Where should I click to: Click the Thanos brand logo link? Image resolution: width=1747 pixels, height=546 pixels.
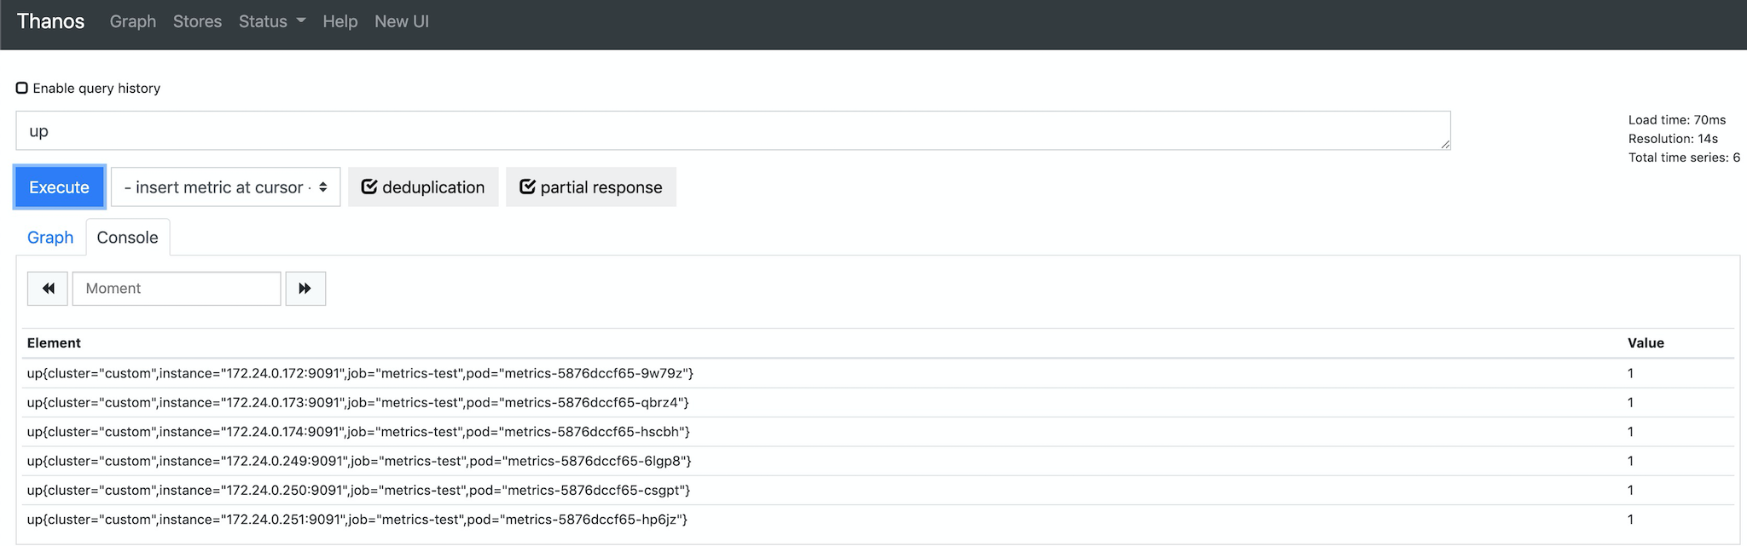pyautogui.click(x=51, y=21)
